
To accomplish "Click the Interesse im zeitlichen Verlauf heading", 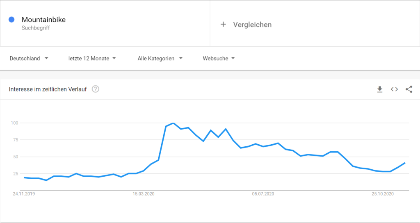I will click(48, 89).
